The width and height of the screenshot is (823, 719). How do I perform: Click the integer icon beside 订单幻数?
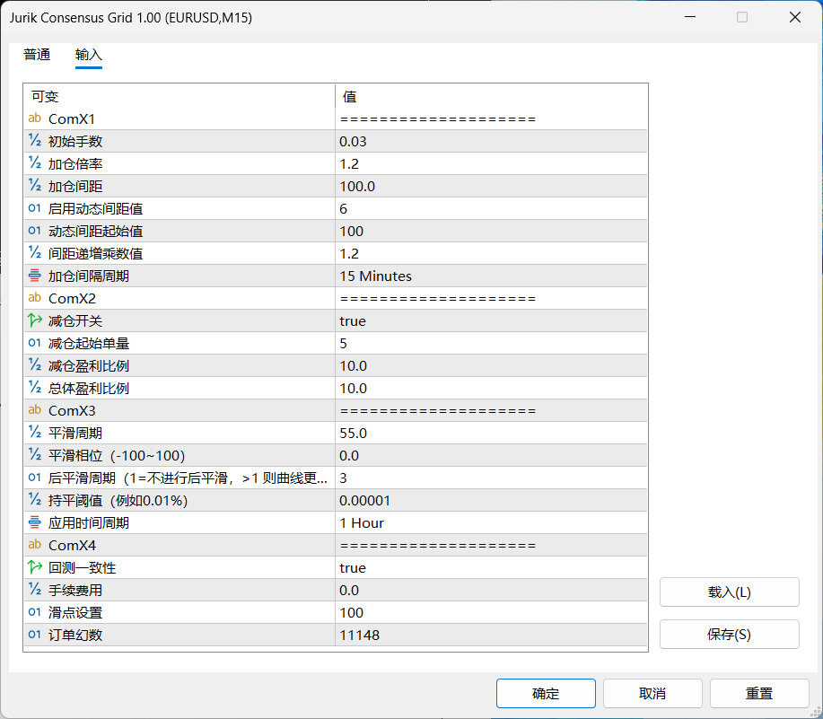35,635
